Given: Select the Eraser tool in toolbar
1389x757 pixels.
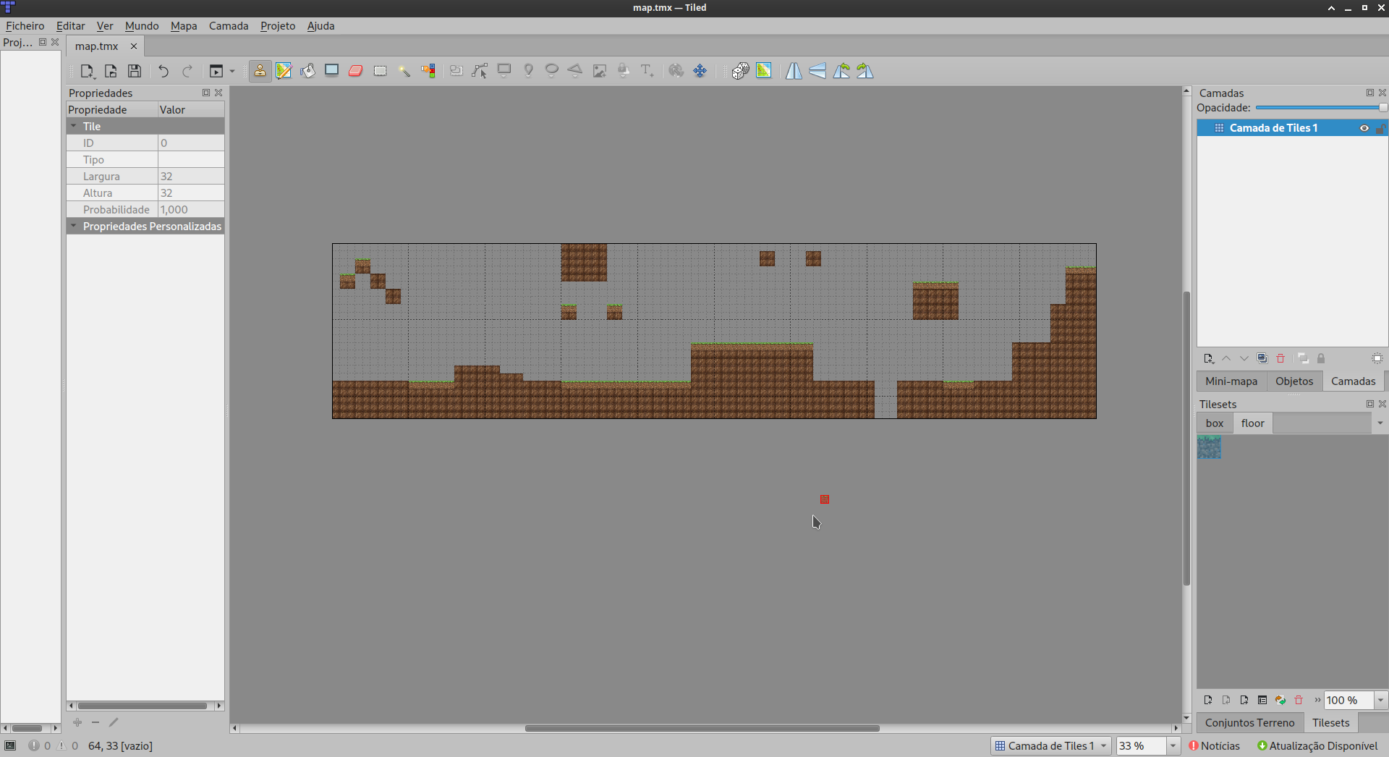Looking at the screenshot, I should point(356,71).
